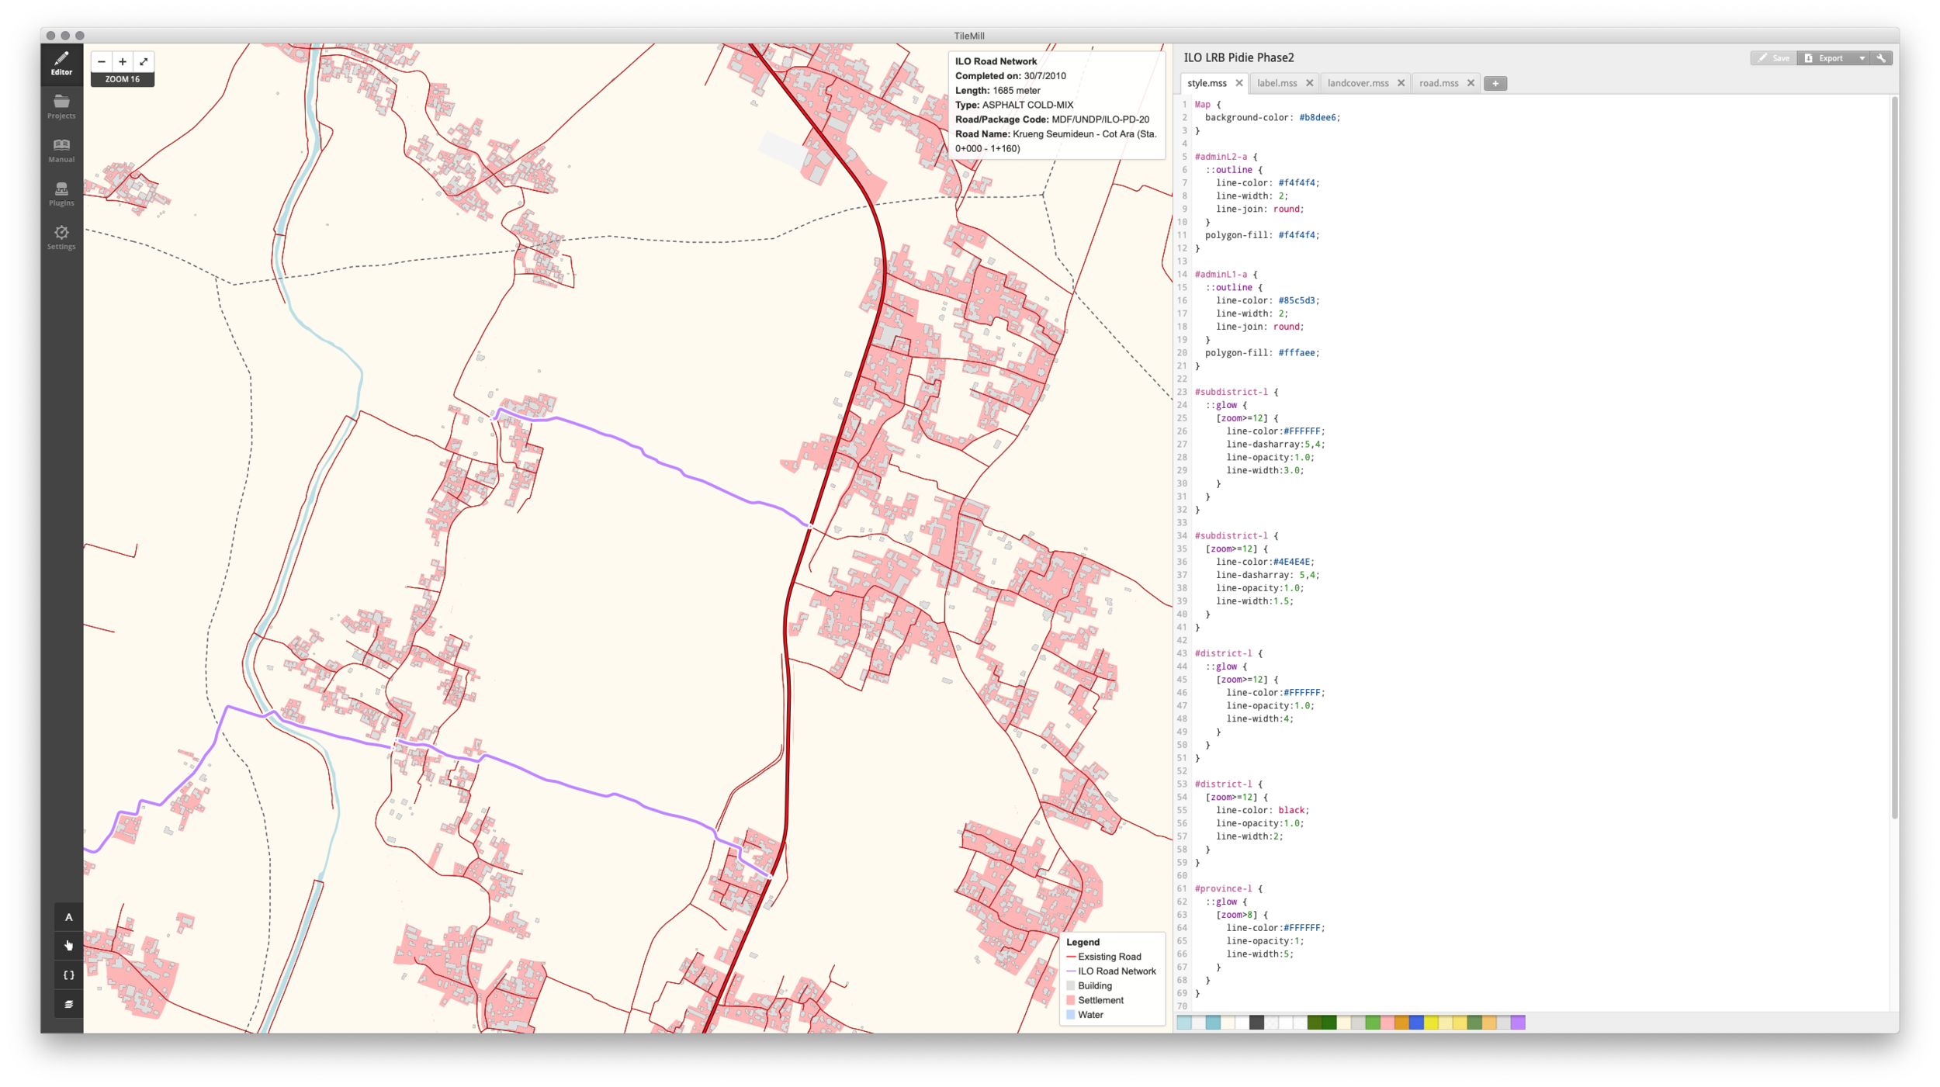Zoom in the map with plus
Viewport: 1940px width, 1087px height.
pos(123,61)
